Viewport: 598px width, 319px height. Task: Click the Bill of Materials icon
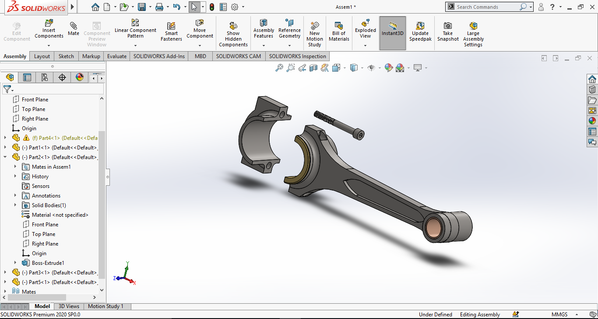pyautogui.click(x=339, y=31)
